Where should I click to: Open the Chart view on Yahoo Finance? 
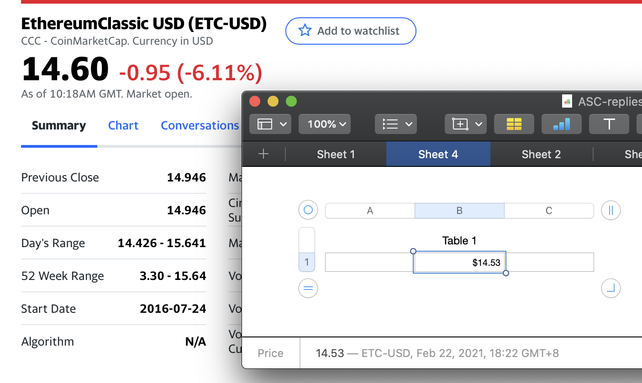[x=123, y=125]
